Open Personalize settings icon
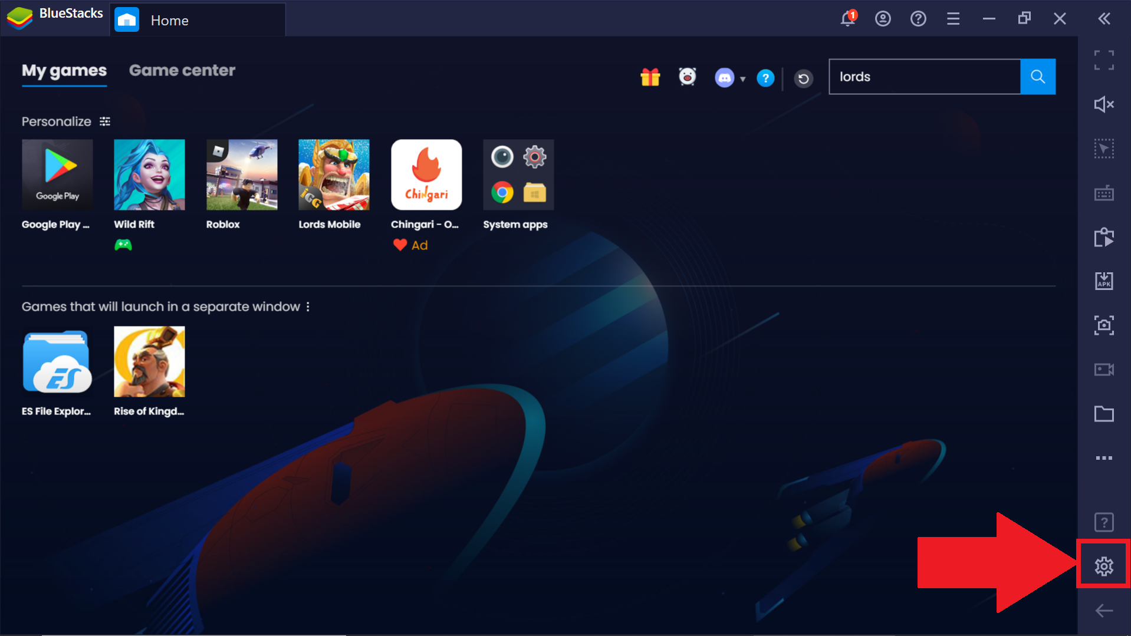This screenshot has width=1131, height=636. 105,121
